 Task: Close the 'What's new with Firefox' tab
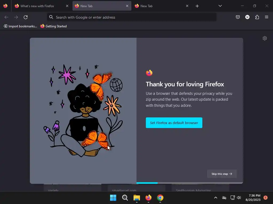(67, 6)
